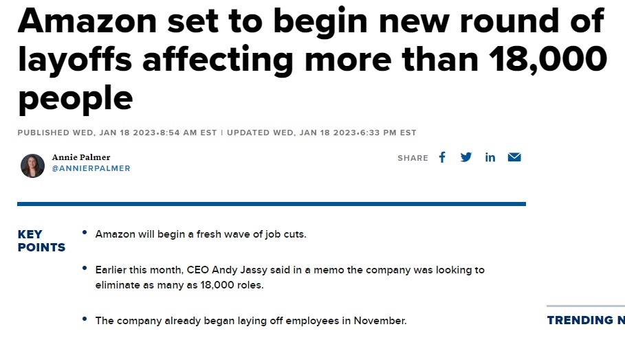Select the "fresh wave of job cuts" bullet
Screen dimensions: 625x340
coord(201,234)
